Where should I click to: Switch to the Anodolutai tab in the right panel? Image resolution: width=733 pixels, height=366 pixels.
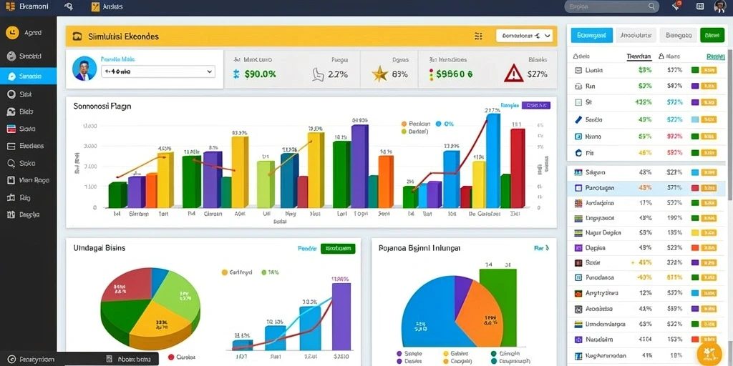[636, 35]
